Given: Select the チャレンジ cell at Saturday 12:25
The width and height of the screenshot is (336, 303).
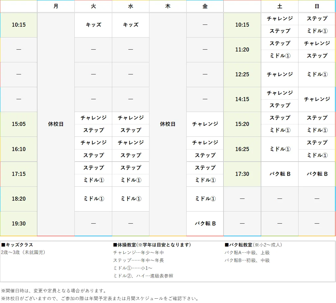Looking at the screenshot, I should point(279,74).
